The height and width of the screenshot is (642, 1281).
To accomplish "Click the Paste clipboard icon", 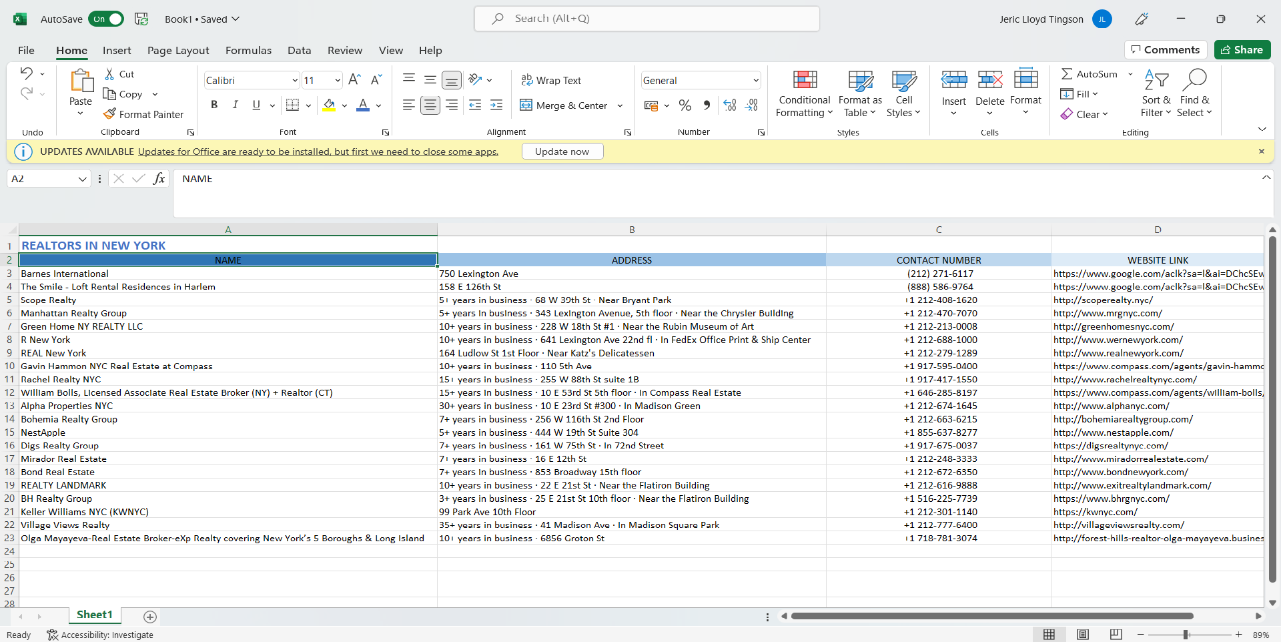I will click(81, 81).
